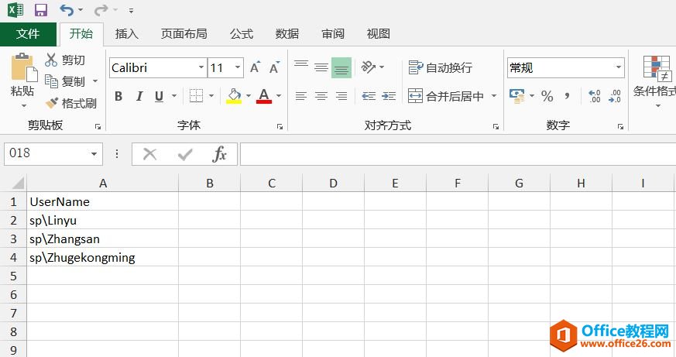The width and height of the screenshot is (676, 357).
Task: Click 自动换行 wrap text button
Action: tap(440, 67)
